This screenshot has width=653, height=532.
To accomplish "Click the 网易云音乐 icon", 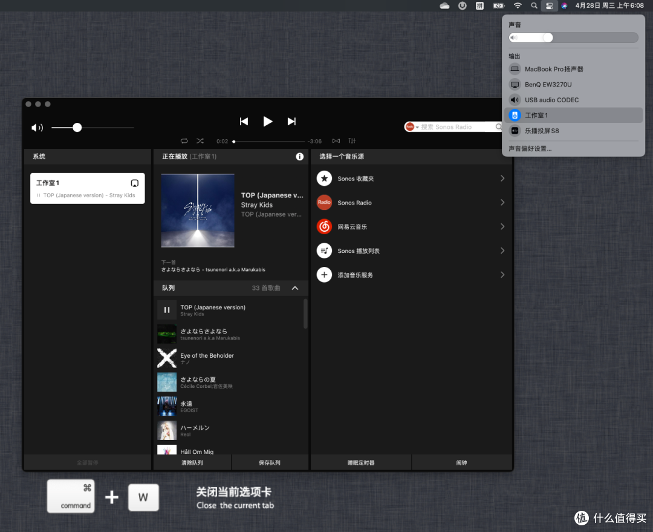I will (324, 226).
